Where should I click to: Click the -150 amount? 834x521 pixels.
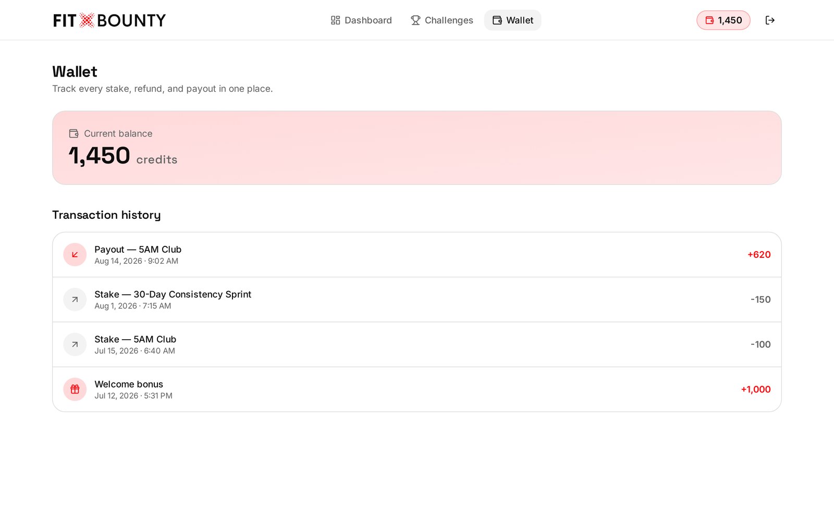[x=761, y=300]
